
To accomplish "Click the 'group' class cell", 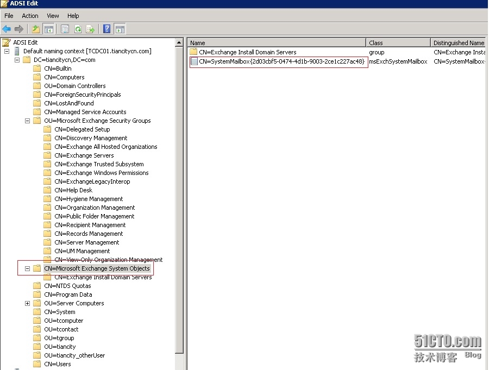I will [x=377, y=52].
